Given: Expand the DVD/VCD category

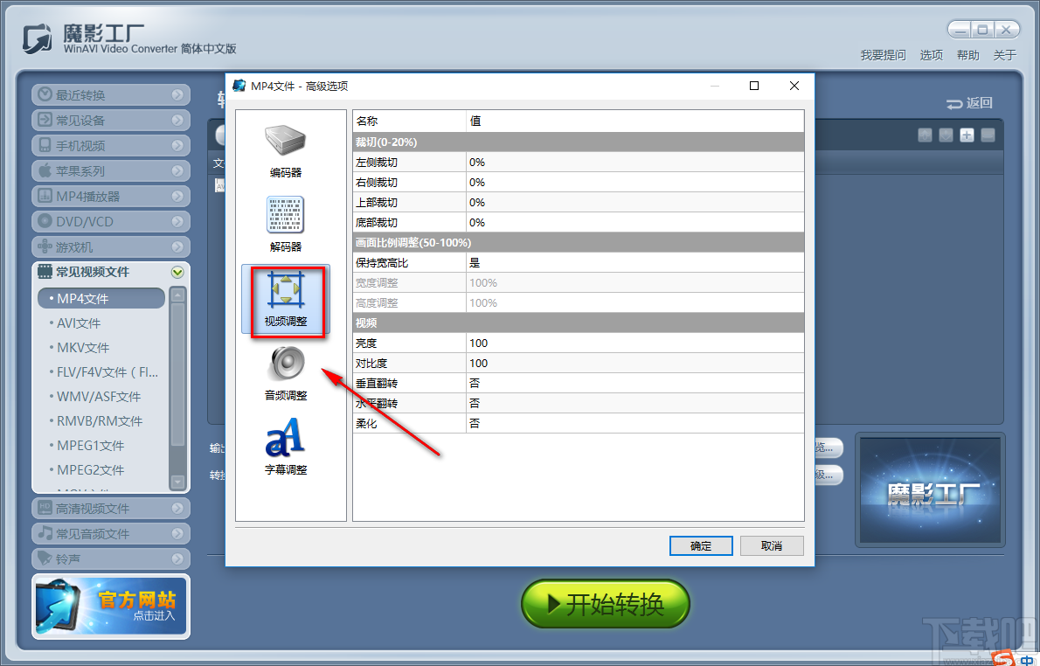Looking at the screenshot, I should (111, 221).
